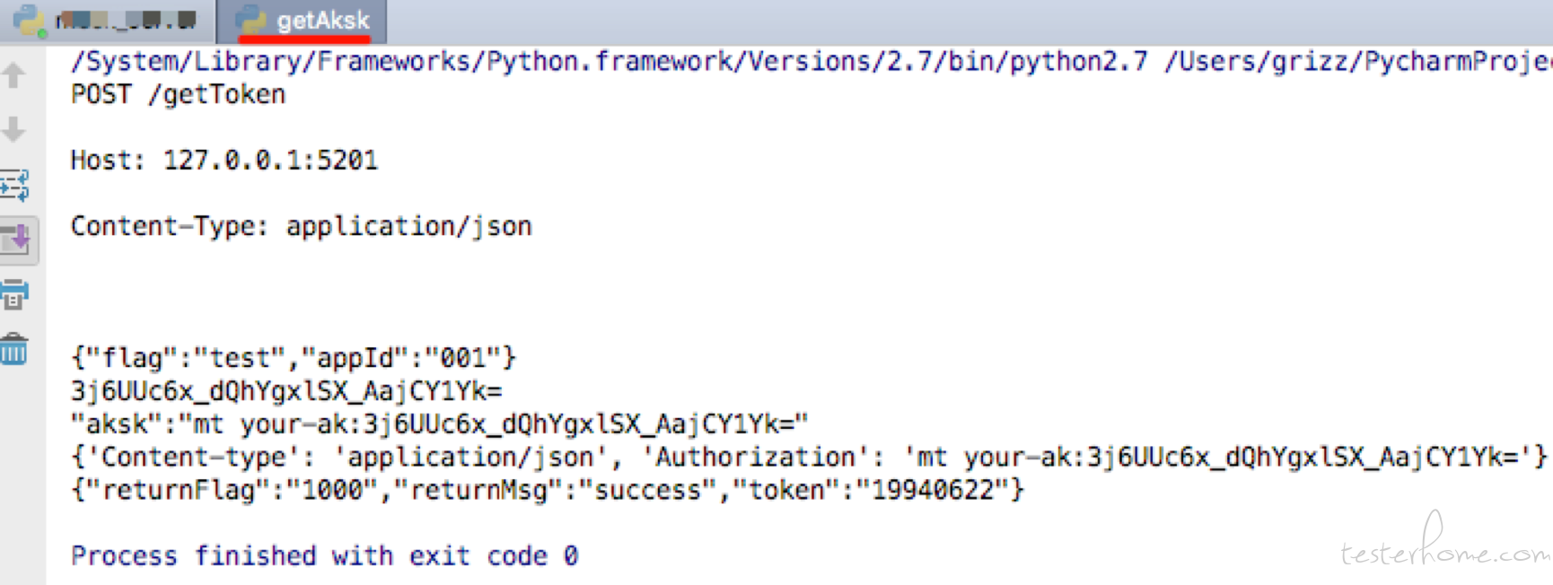Click the Authorization headers dictionary line
The width and height of the screenshot is (1553, 585).
(810, 457)
